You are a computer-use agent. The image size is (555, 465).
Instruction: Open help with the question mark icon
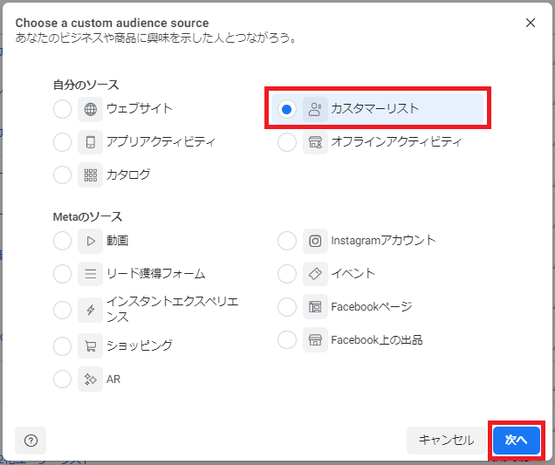pyautogui.click(x=31, y=441)
